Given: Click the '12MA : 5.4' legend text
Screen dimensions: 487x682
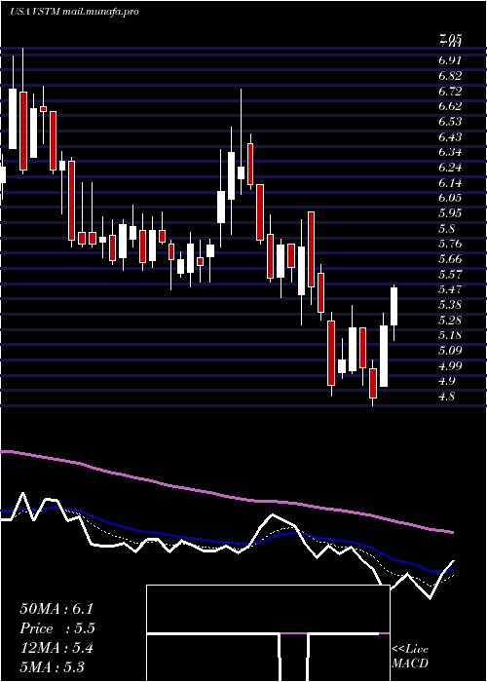Looking at the screenshot, I should pos(56,648).
